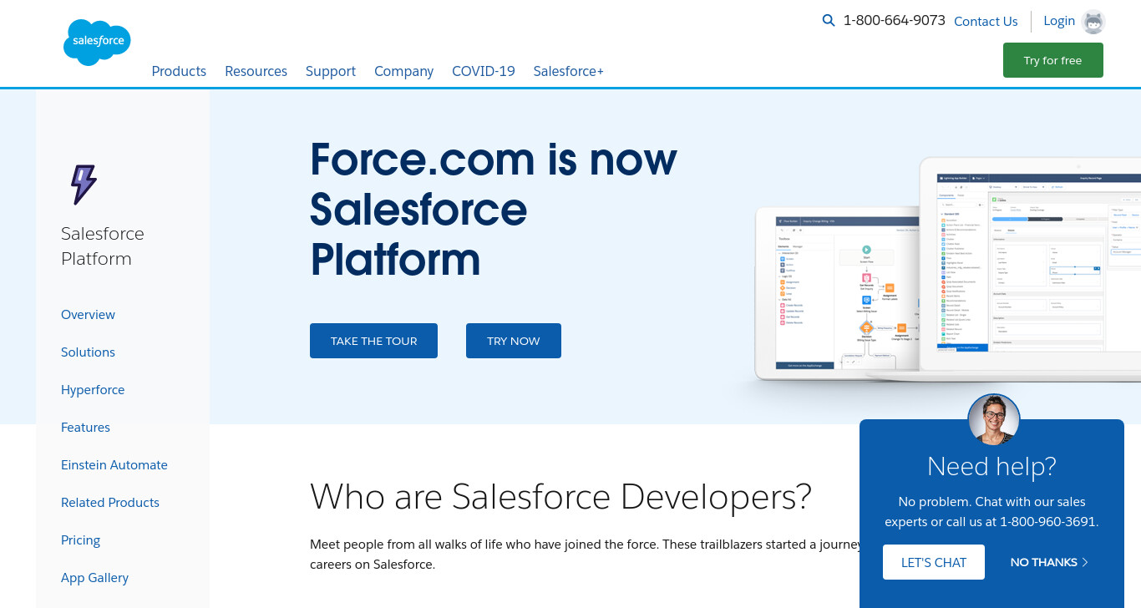The image size is (1141, 608).
Task: Click the Salesforce cloud logo
Action: click(x=97, y=42)
